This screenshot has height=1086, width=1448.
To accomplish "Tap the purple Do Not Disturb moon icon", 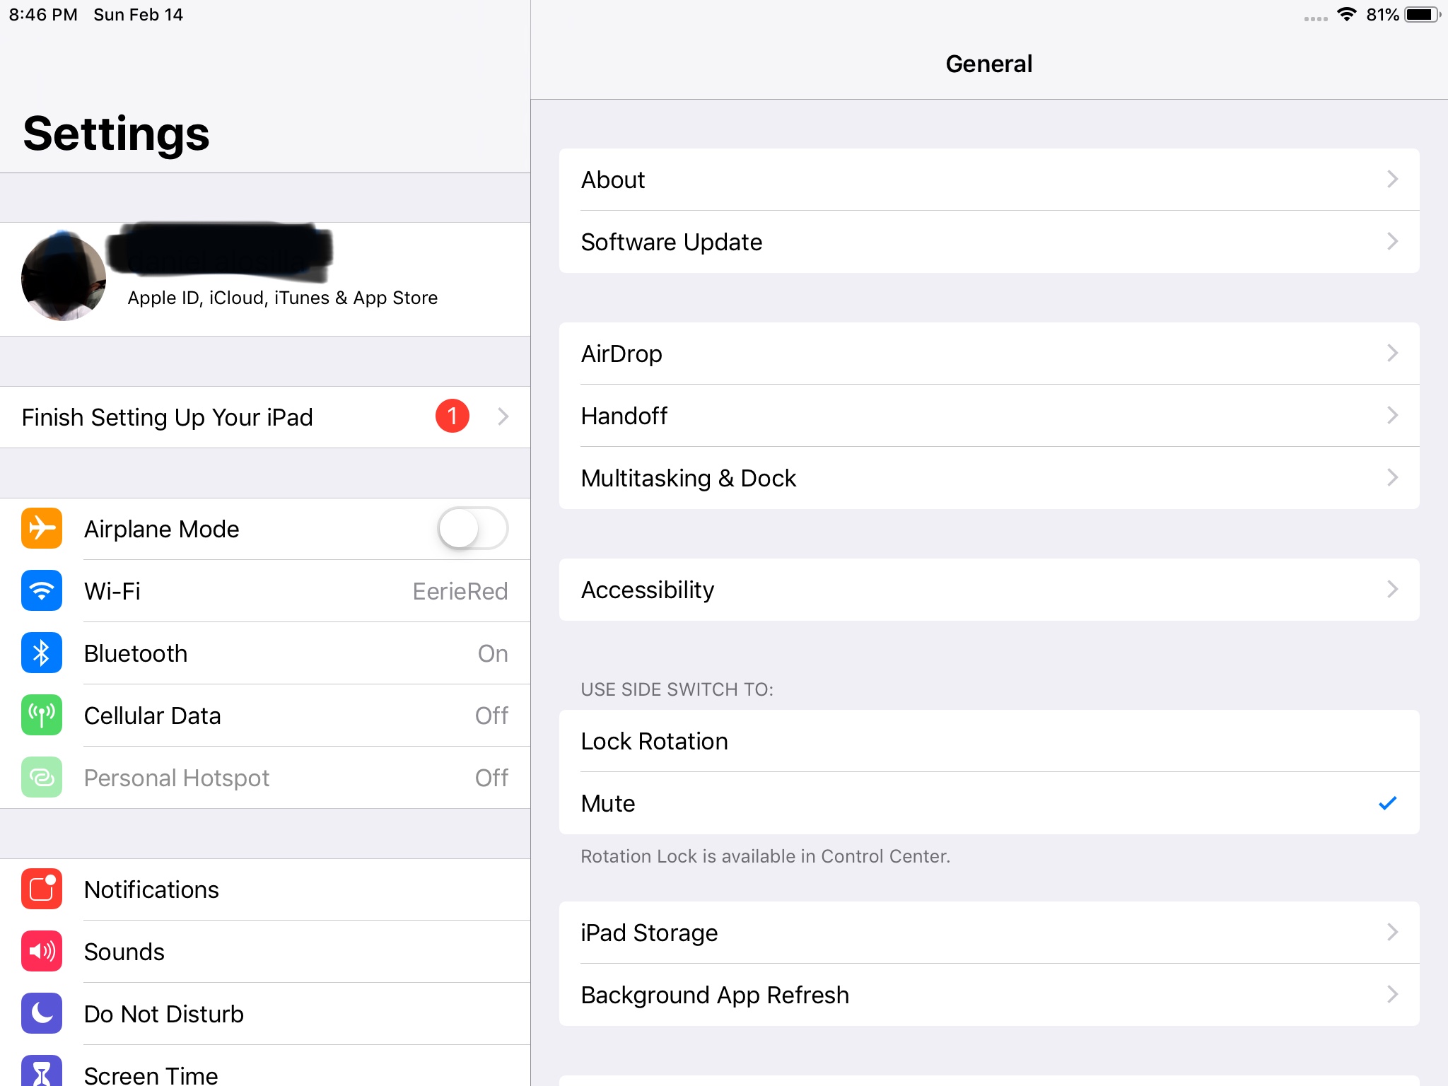I will pyautogui.click(x=42, y=1013).
